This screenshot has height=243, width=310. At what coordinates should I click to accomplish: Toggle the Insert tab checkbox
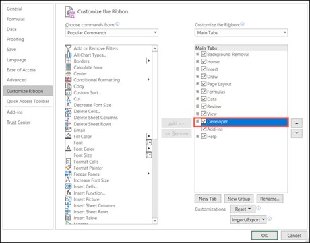coord(204,69)
